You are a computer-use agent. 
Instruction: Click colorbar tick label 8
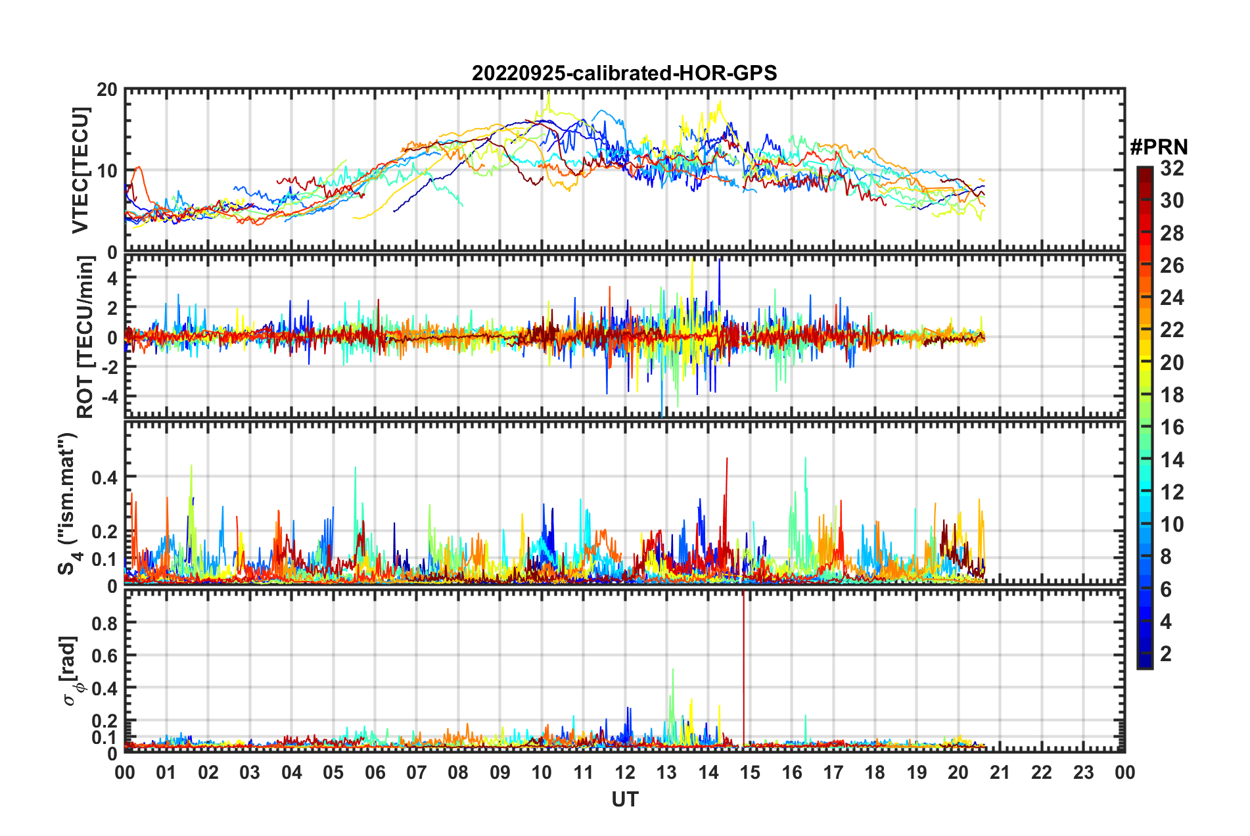[1166, 557]
